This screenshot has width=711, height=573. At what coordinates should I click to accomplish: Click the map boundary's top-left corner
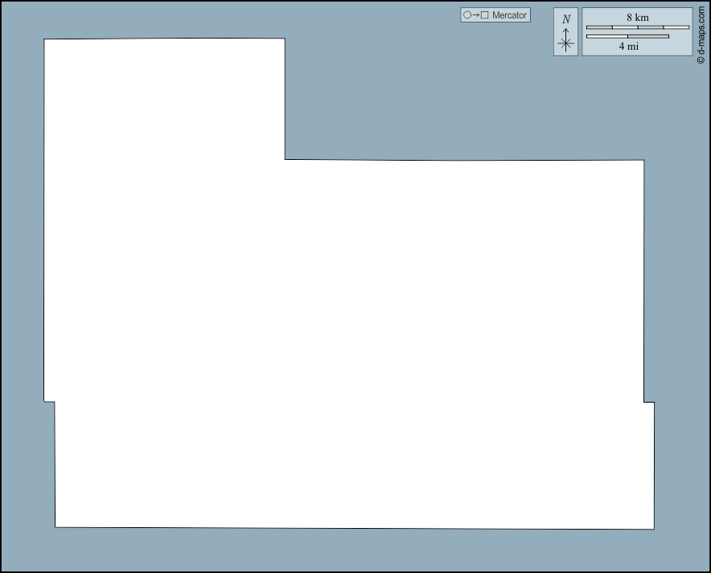tap(44, 39)
